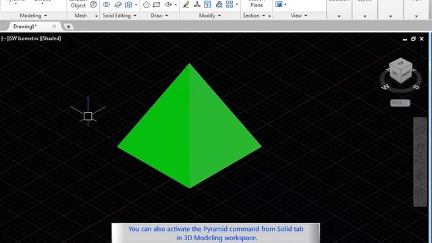Select the rectangle-shaped Draw panel tool
This screenshot has height=243, width=432.
157,5
